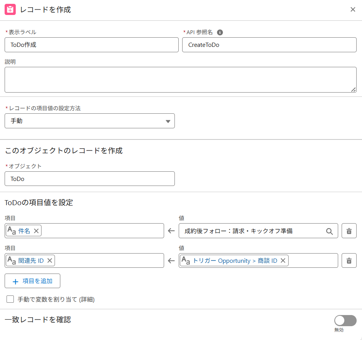Click the left arrow beside the 件名 row
The image size is (362, 340).
[x=171, y=231]
